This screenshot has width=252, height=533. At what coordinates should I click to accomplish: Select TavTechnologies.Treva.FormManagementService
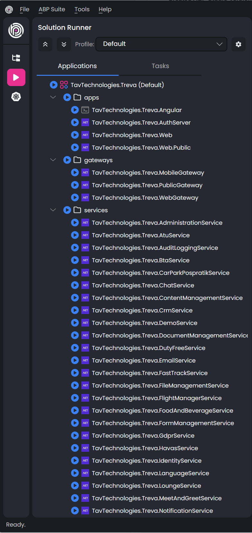pos(163,423)
